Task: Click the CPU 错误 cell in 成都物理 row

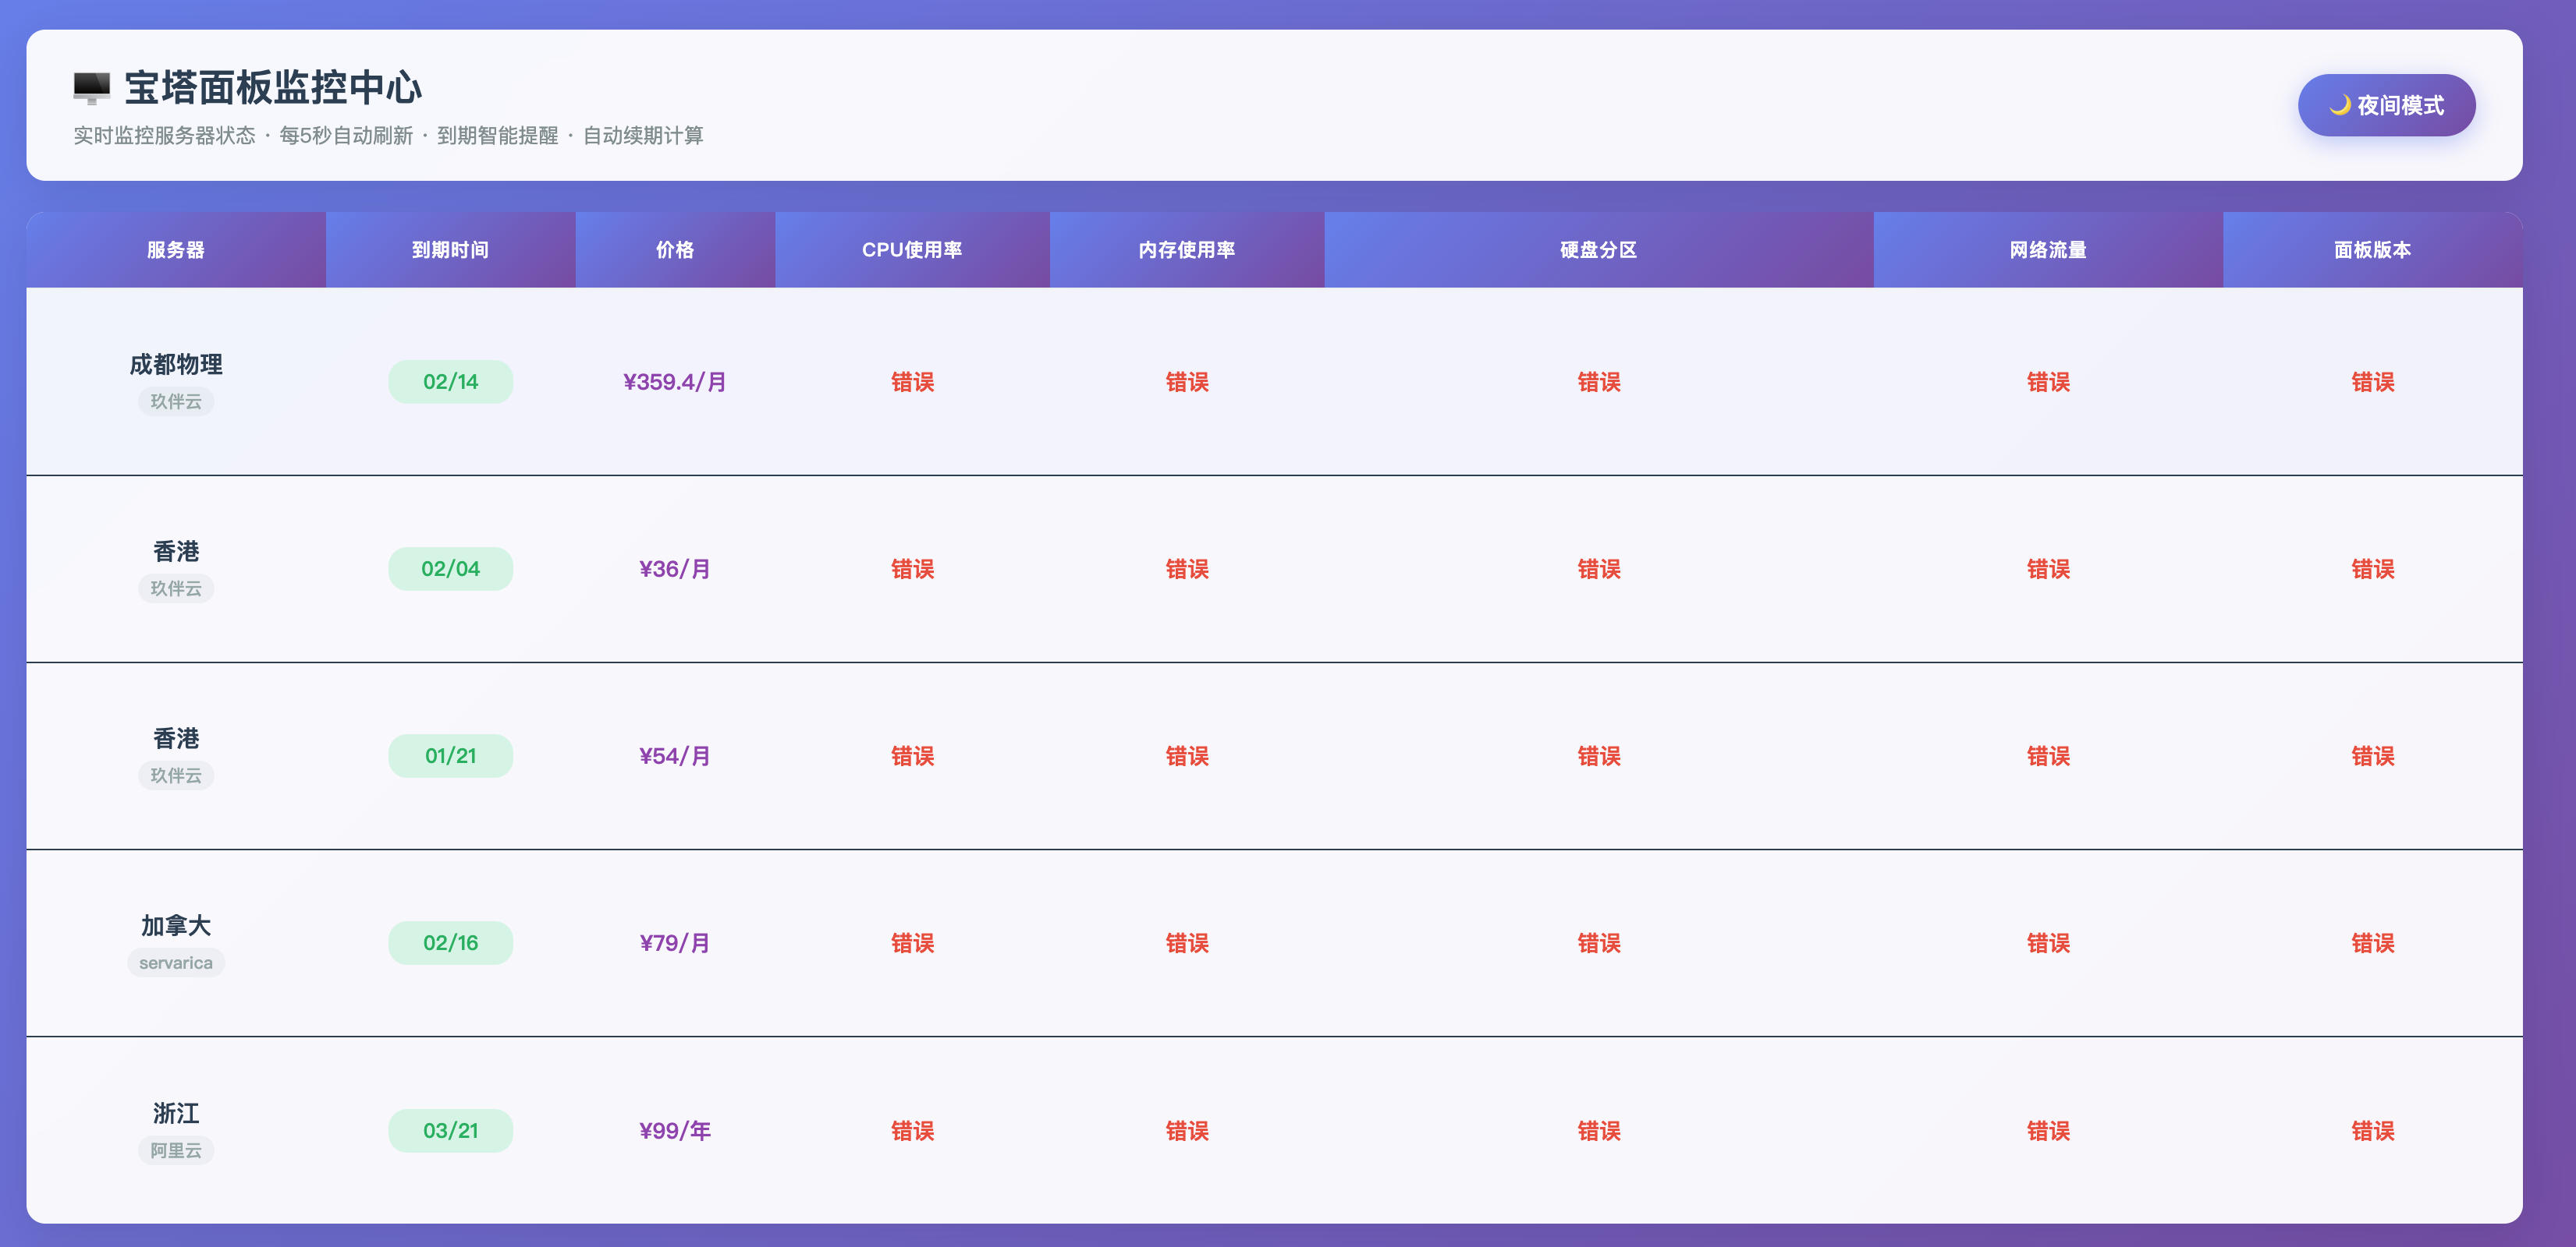Action: click(x=912, y=382)
